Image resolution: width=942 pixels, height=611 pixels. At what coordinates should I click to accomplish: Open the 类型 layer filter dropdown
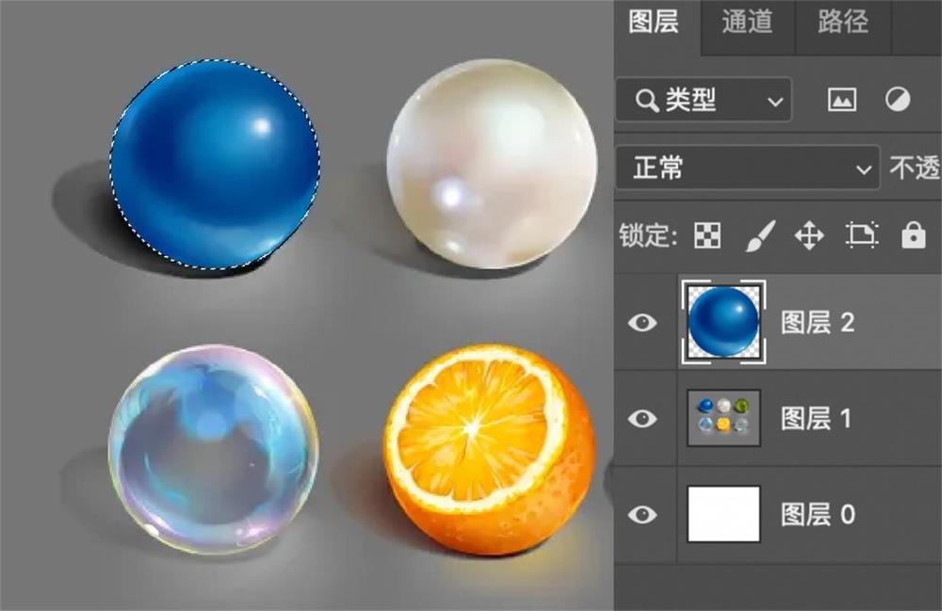coord(704,100)
